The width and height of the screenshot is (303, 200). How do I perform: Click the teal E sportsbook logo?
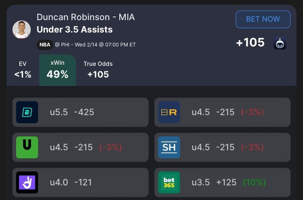(27, 112)
